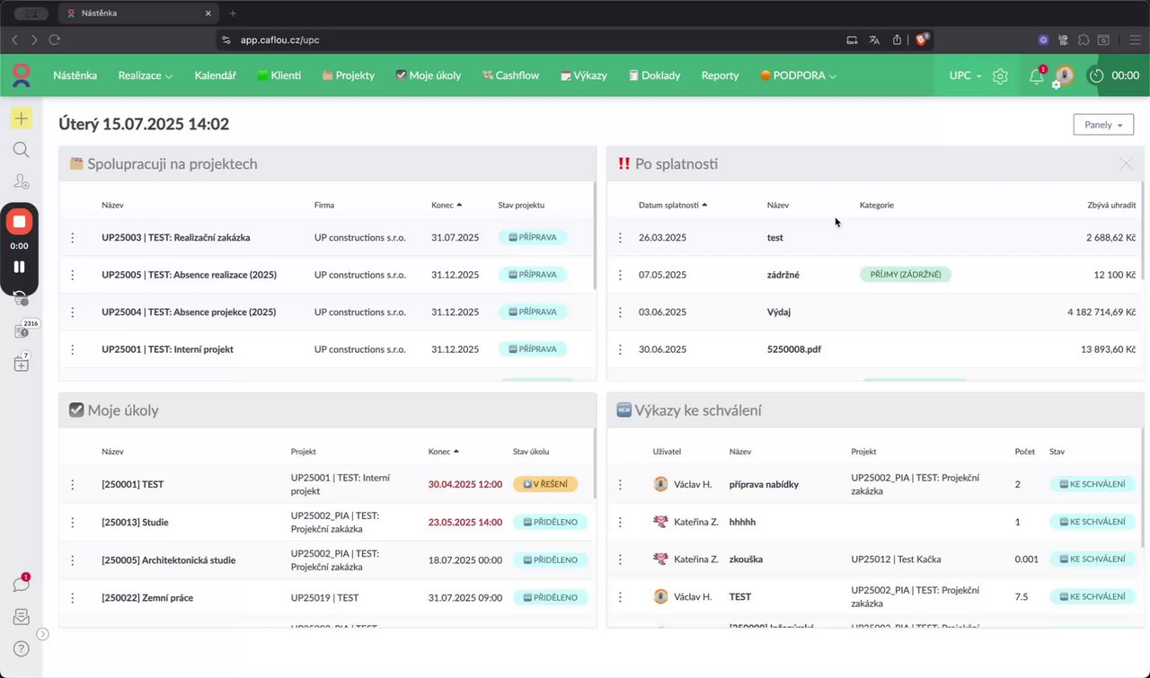Open the help question mark icon
1150x678 pixels.
(x=21, y=648)
